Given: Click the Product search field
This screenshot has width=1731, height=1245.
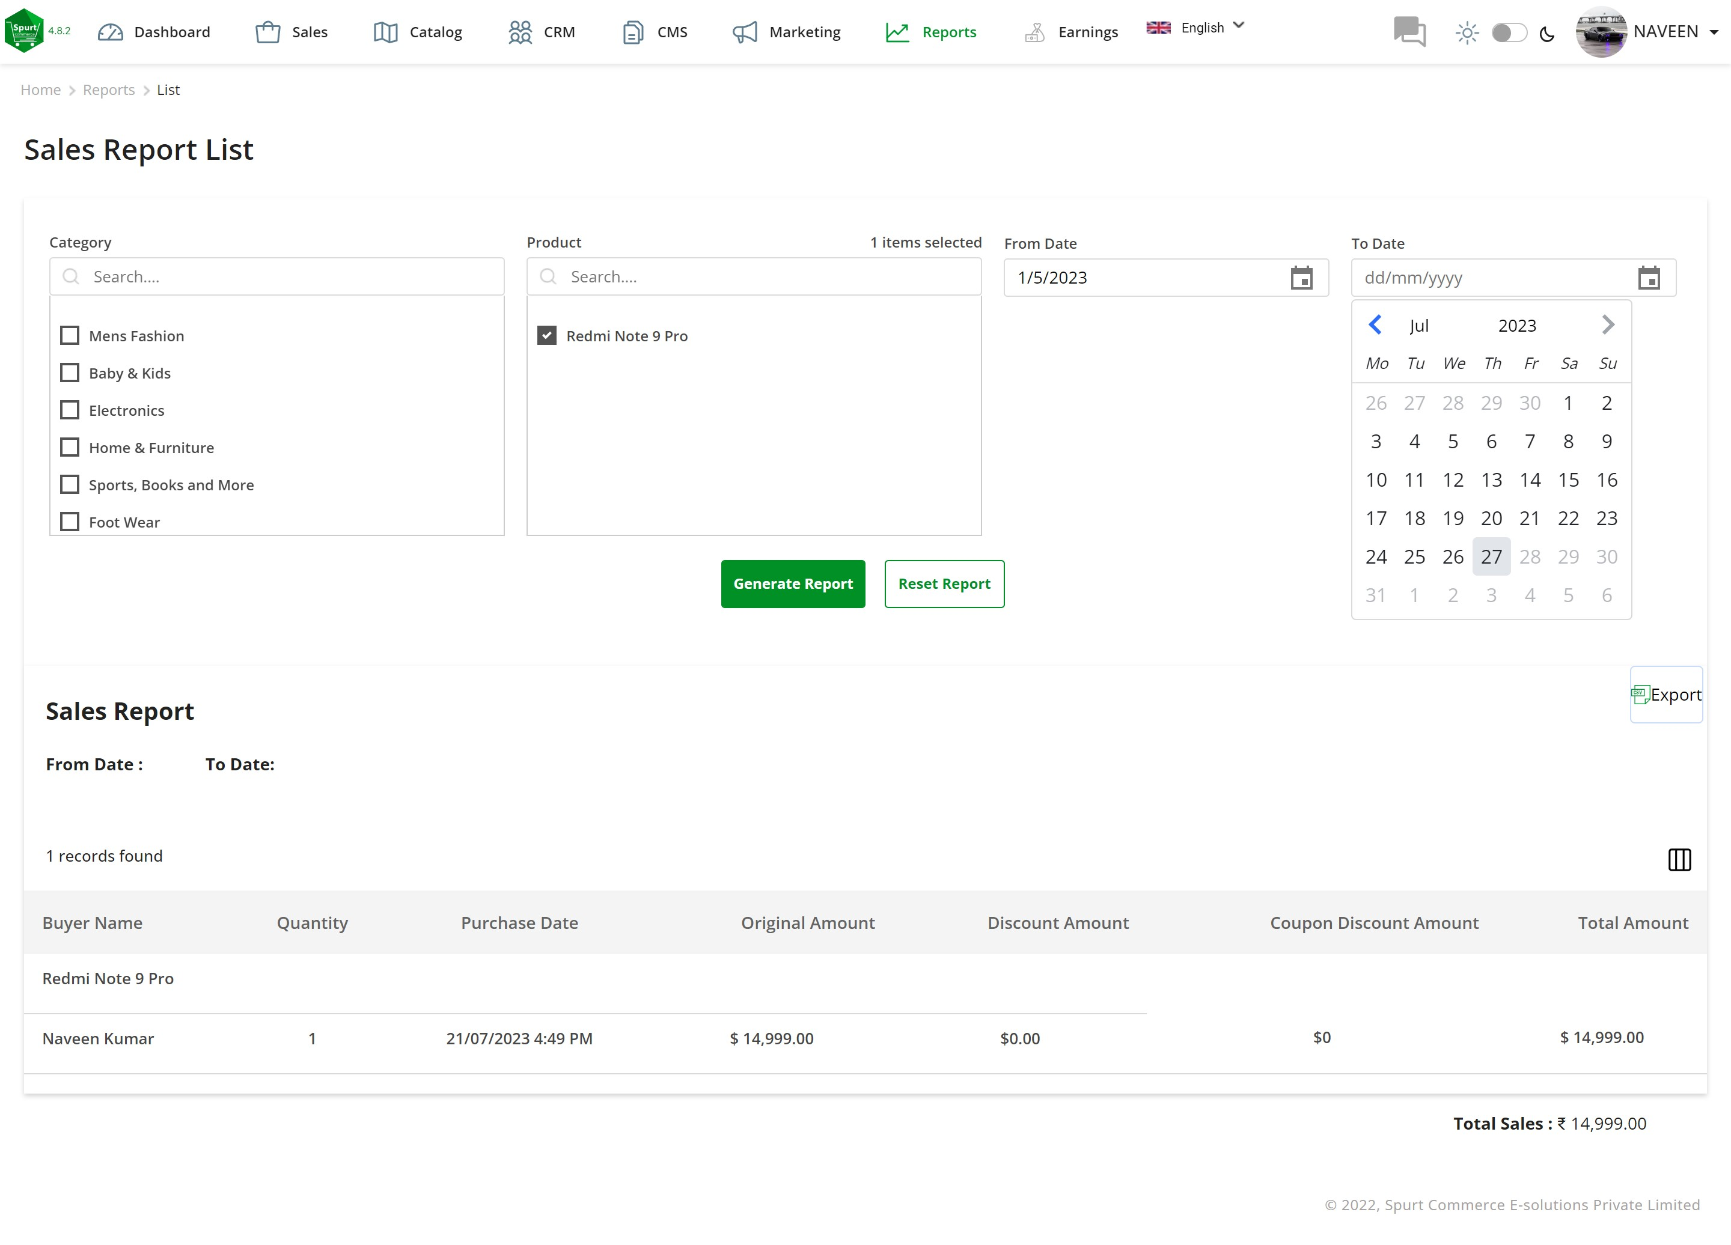Looking at the screenshot, I should click(x=754, y=276).
